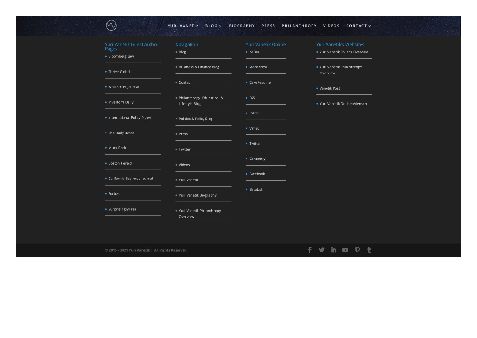The image size is (477, 338).
Task: Open the Contently link
Action: point(257,159)
